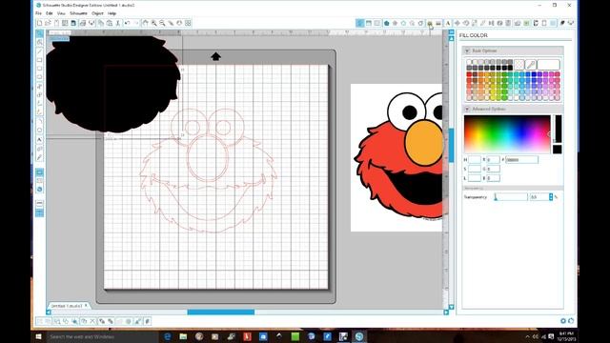Click the taskbar search box
Viewport: 610px width, 343px height.
point(102,336)
